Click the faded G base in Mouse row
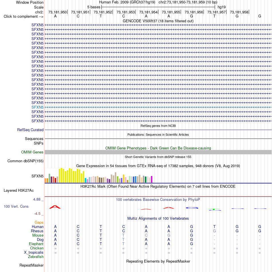Viewport: 272px width, 272px height. point(169,235)
